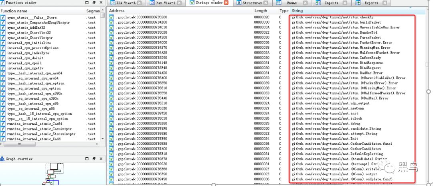Sort strings by Length column header

(x=265, y=11)
